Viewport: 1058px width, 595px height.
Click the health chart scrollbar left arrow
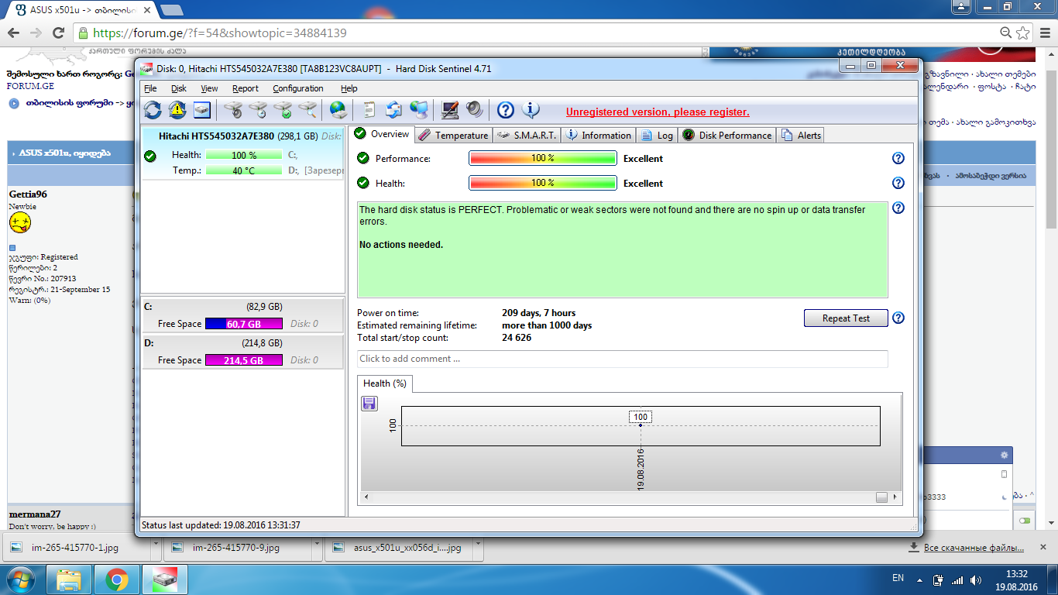366,497
